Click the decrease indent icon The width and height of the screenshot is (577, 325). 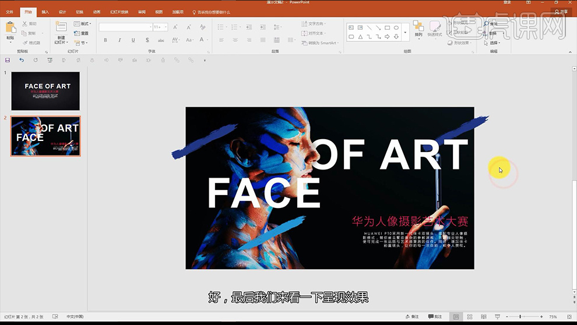pos(249,27)
